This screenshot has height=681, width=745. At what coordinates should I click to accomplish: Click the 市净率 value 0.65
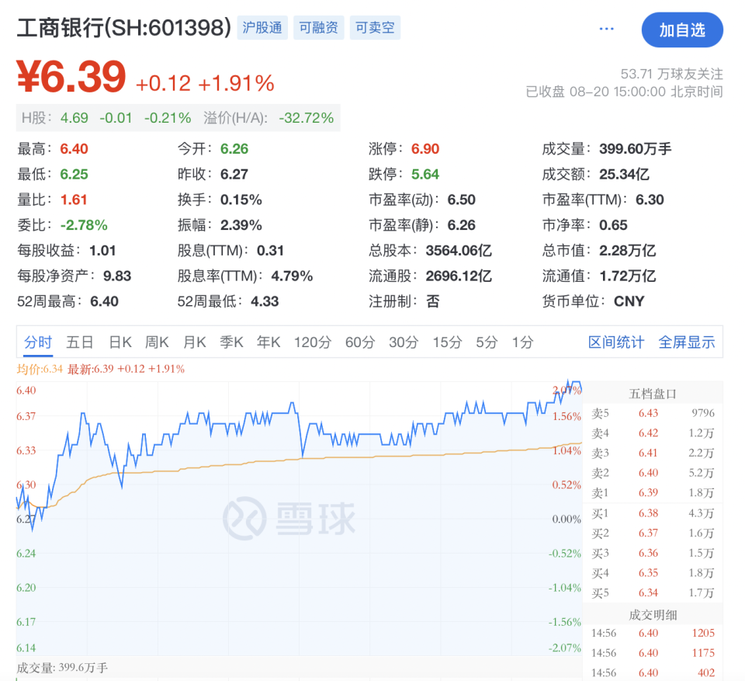pos(613,225)
